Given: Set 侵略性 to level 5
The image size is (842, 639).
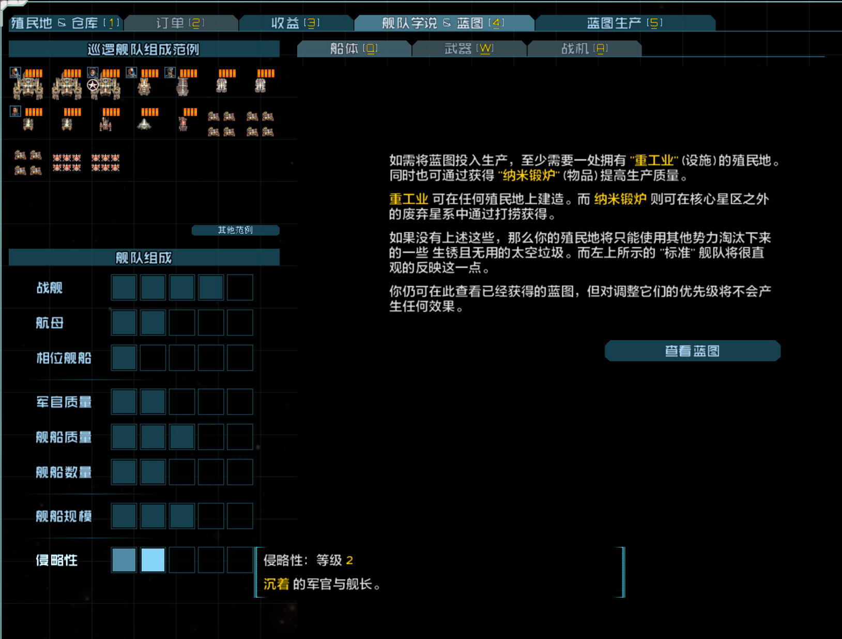Looking at the screenshot, I should point(240,560).
